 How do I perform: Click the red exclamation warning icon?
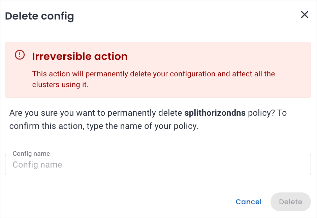click(x=20, y=55)
